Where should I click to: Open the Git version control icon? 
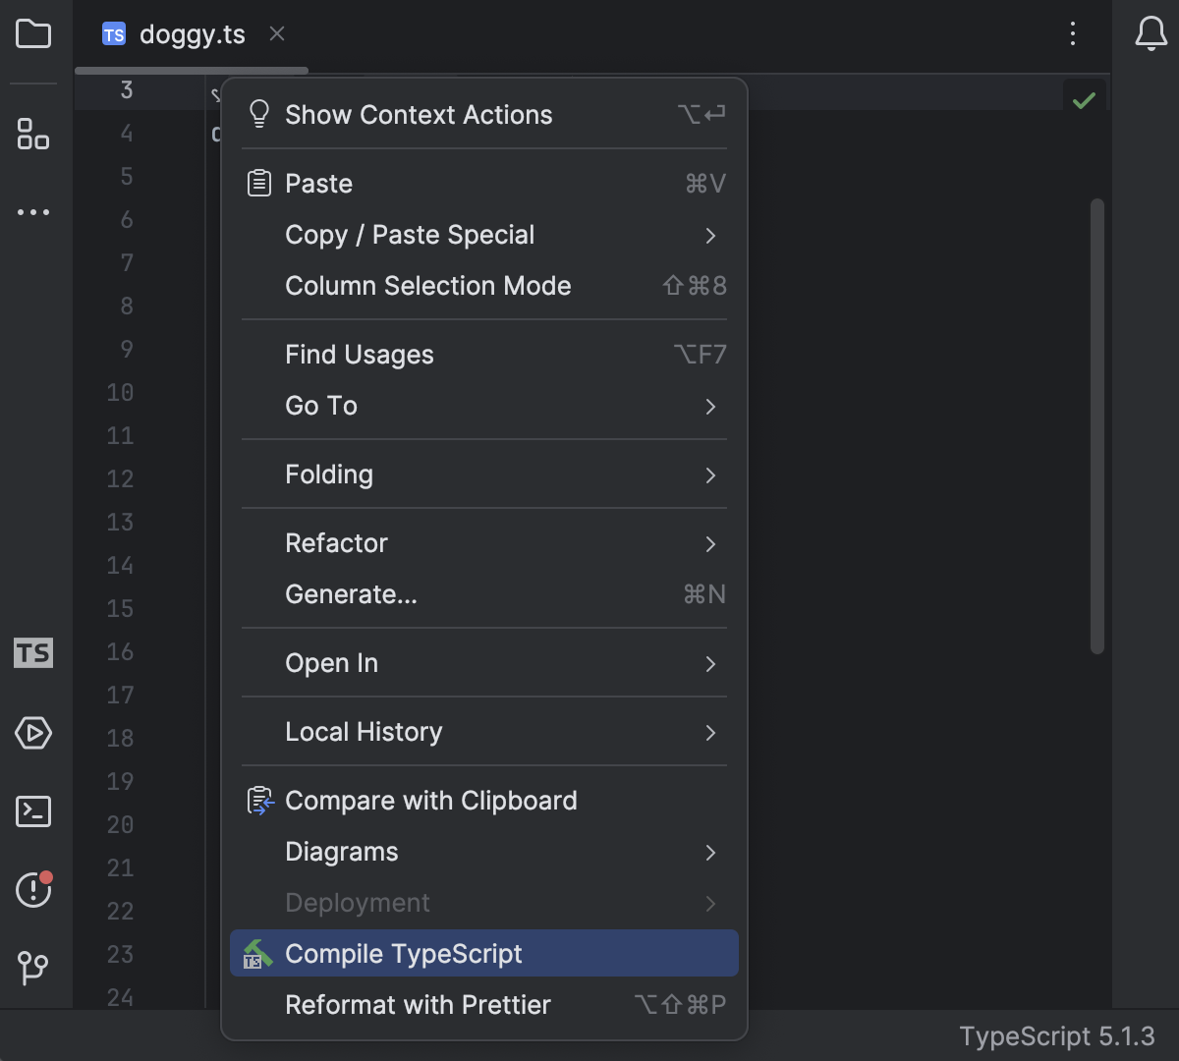(33, 969)
